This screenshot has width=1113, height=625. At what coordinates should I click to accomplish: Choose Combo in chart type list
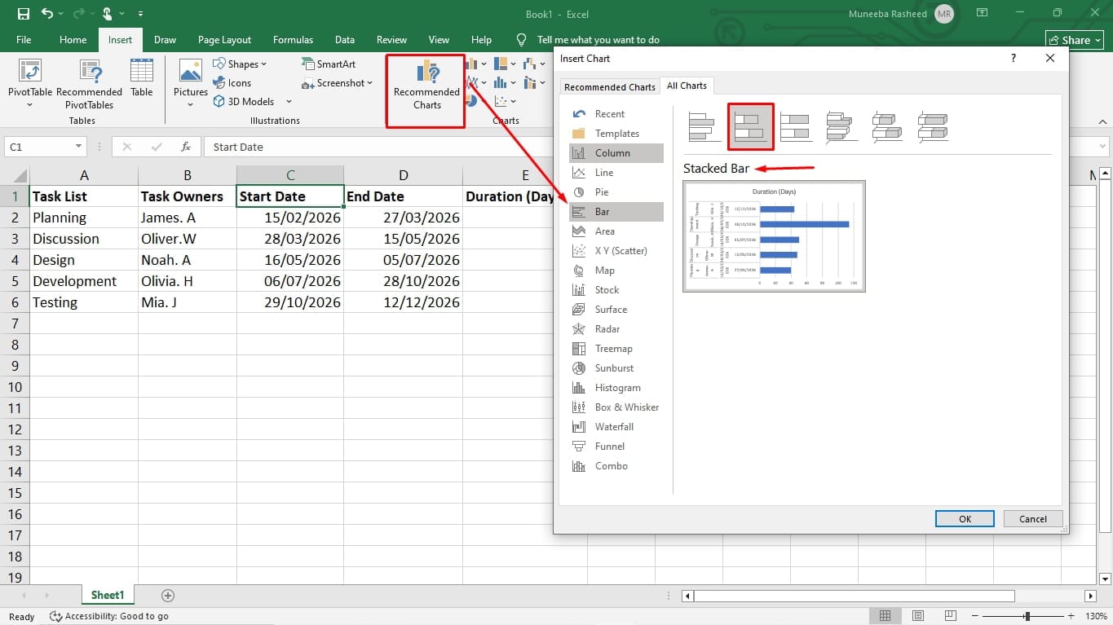pyautogui.click(x=616, y=466)
